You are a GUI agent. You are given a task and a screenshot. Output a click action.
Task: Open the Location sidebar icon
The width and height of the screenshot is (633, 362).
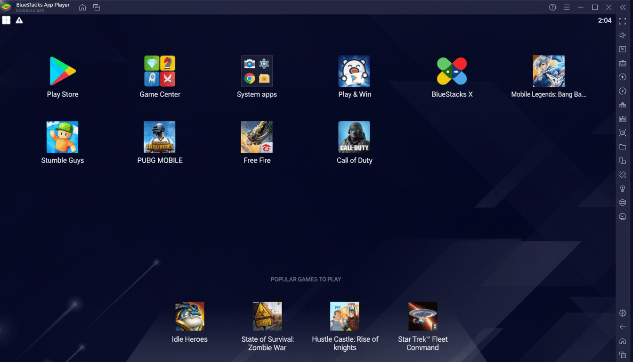(x=622, y=188)
